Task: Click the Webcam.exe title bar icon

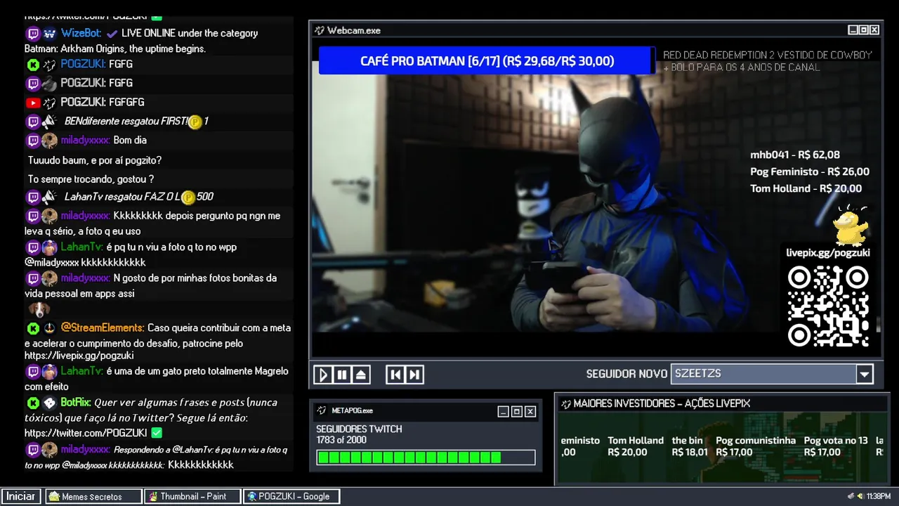Action: pos(320,30)
